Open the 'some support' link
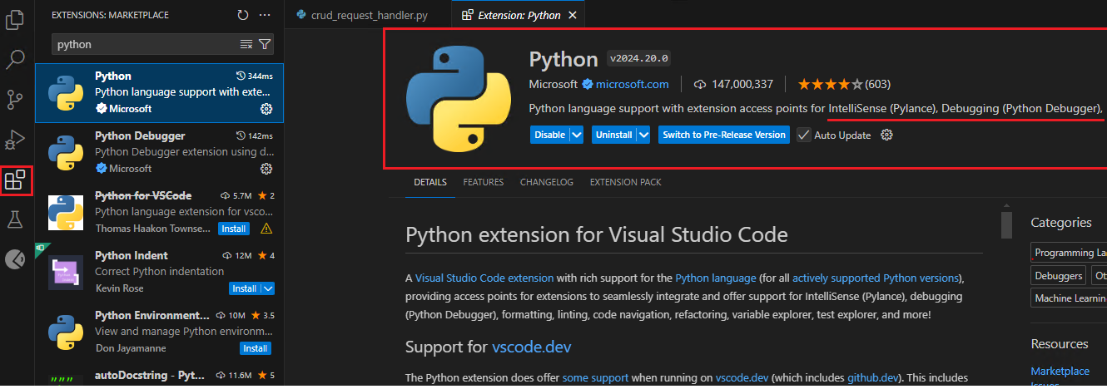1107x389 pixels. 595,377
